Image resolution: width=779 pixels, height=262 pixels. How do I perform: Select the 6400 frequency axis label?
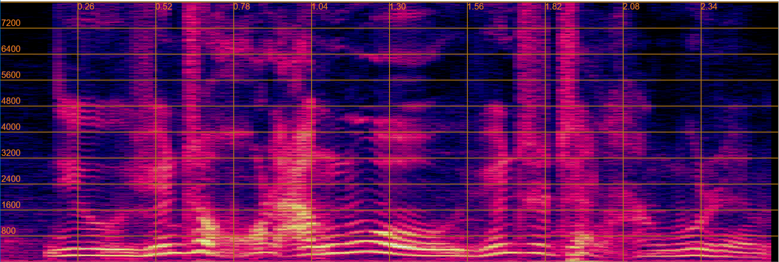click(x=11, y=49)
